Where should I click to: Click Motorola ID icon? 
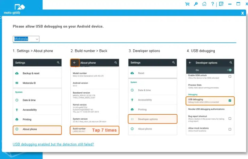point(17,83)
